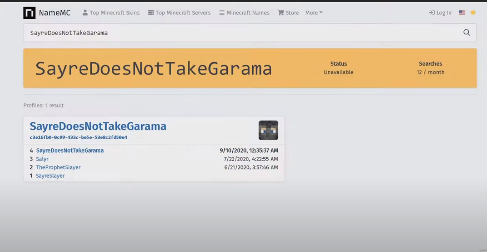Viewport: 487px width, 252px height.
Task: Open Top Minecraft Servers page
Action: pyautogui.click(x=179, y=13)
